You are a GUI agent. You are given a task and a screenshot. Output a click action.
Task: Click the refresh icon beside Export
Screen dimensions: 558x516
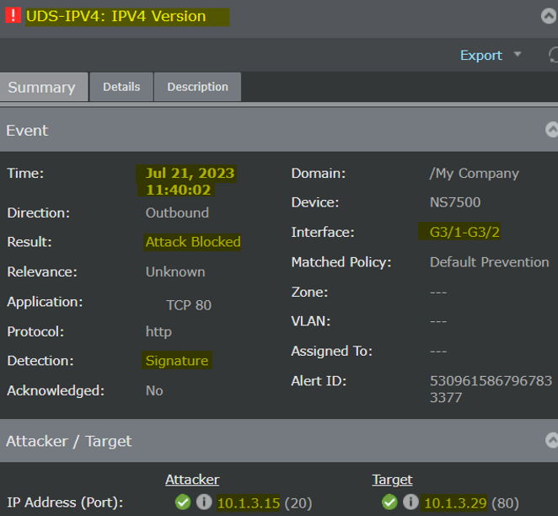pyautogui.click(x=553, y=55)
